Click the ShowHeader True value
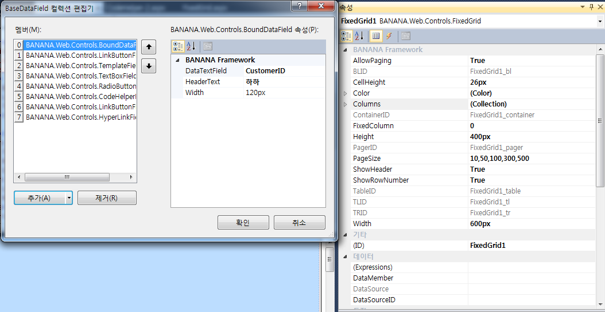Screen dimensions: 605x312 (532, 169)
